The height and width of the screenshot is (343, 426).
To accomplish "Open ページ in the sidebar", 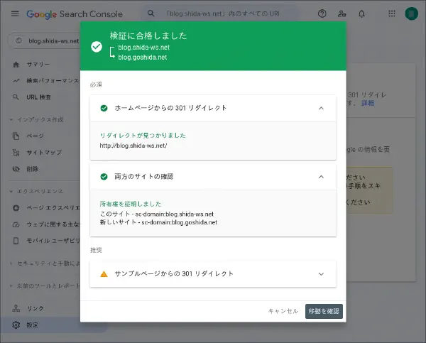I will pos(35,136).
